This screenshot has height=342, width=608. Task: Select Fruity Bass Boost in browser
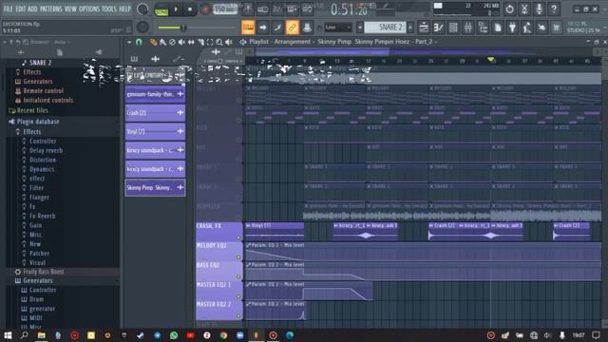click(x=43, y=272)
